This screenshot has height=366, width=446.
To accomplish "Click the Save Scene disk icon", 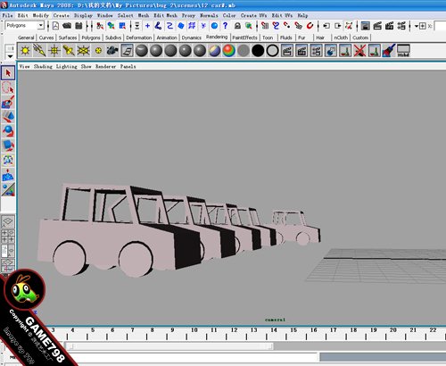I will tap(78, 26).
